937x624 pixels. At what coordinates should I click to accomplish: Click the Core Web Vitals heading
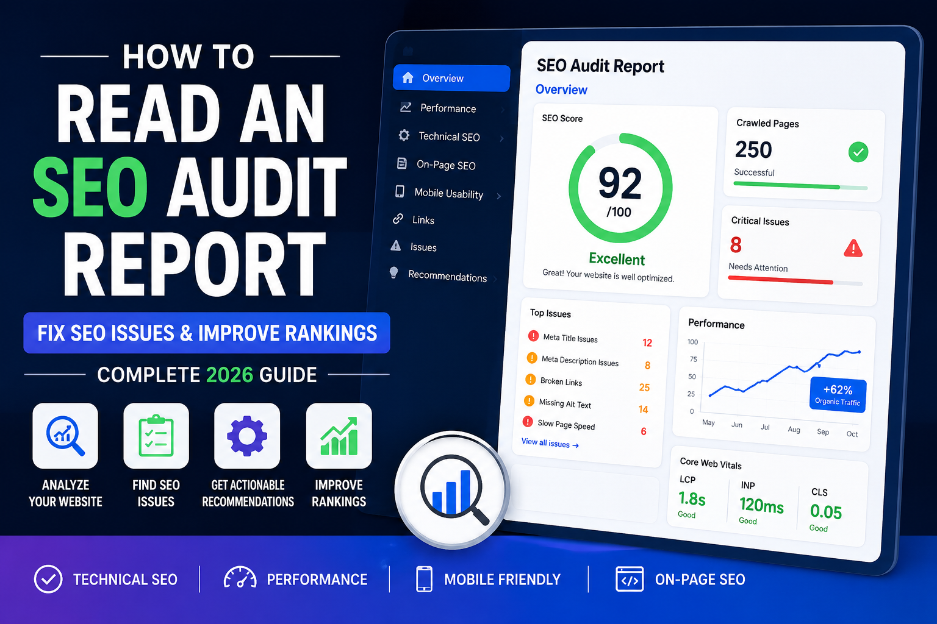click(711, 463)
